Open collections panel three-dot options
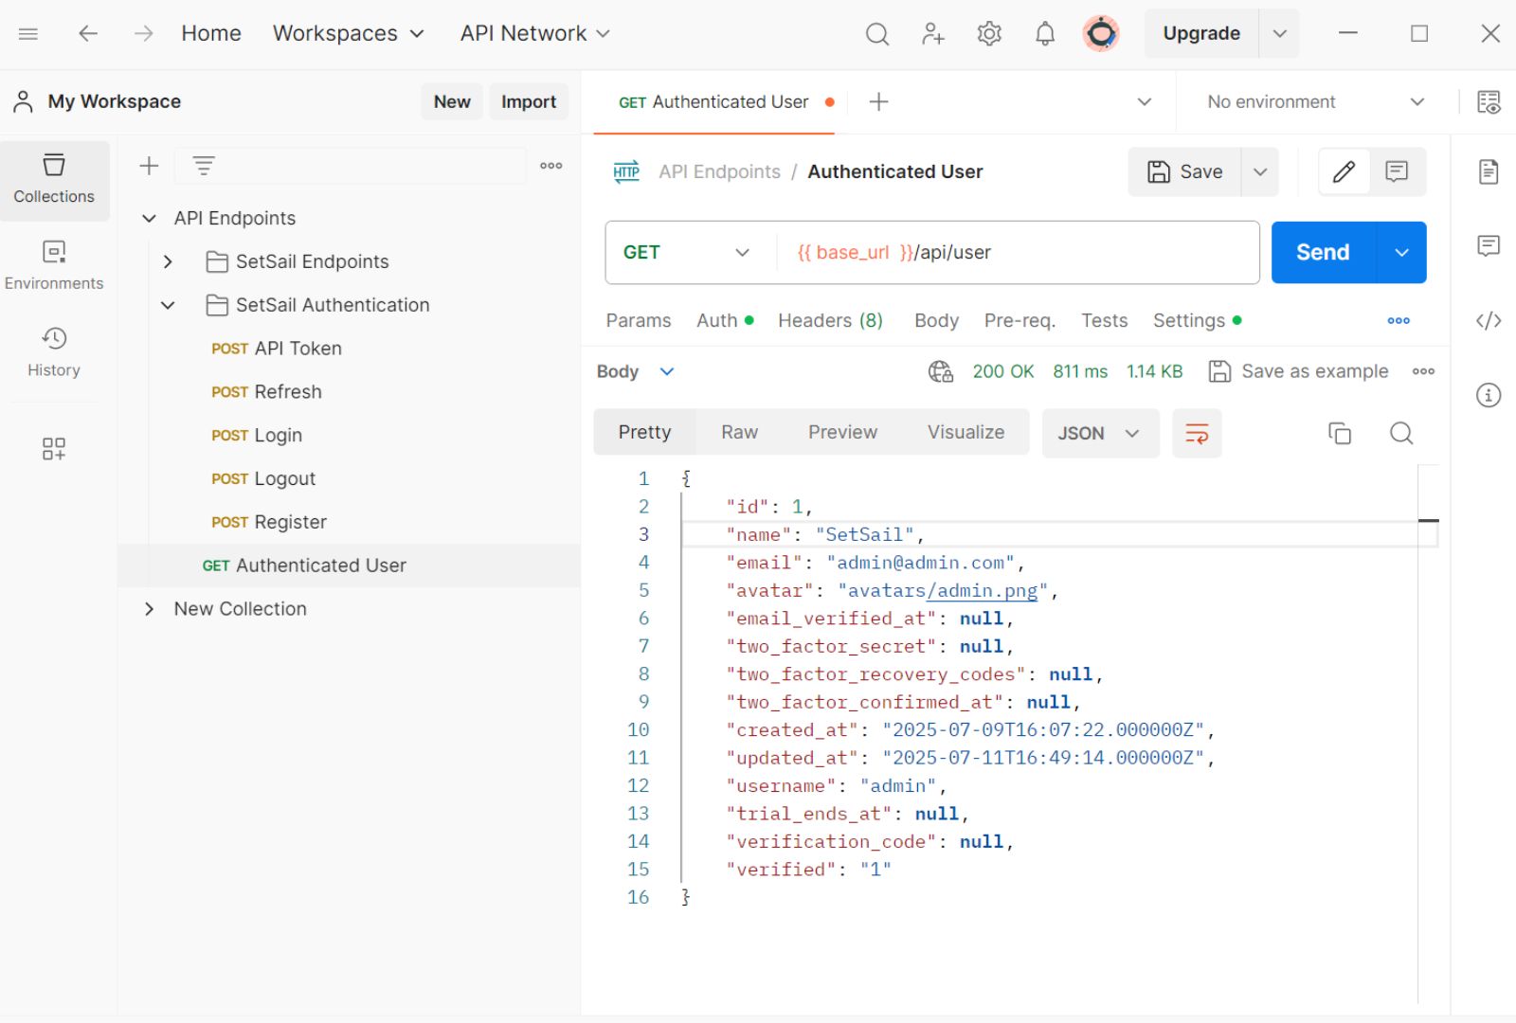 [x=551, y=166]
